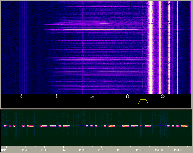Jump to the 1:31.0 time marker
Screen dimensions: 193x153
[178, 150]
